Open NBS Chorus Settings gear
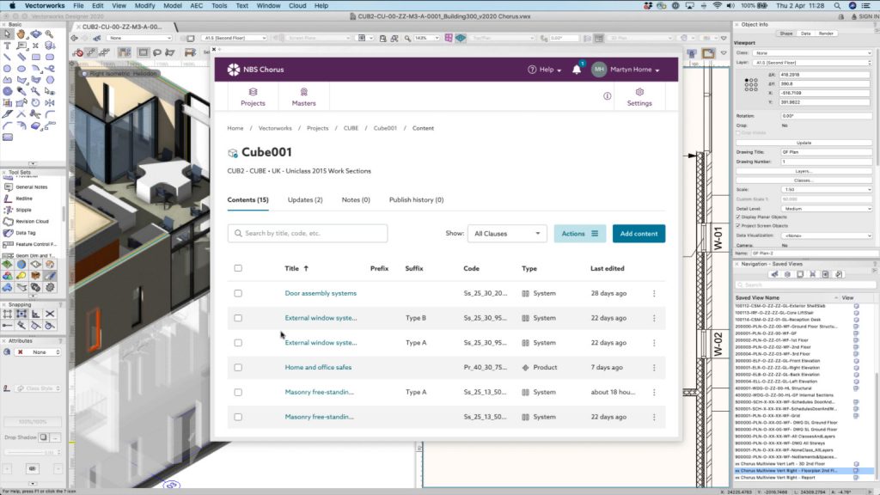The image size is (880, 495). tap(639, 96)
